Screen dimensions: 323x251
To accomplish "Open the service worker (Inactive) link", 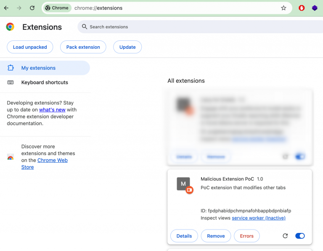I will 259,218.
